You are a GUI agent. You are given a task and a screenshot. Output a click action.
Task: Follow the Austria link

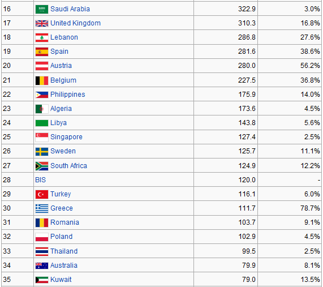coord(61,66)
